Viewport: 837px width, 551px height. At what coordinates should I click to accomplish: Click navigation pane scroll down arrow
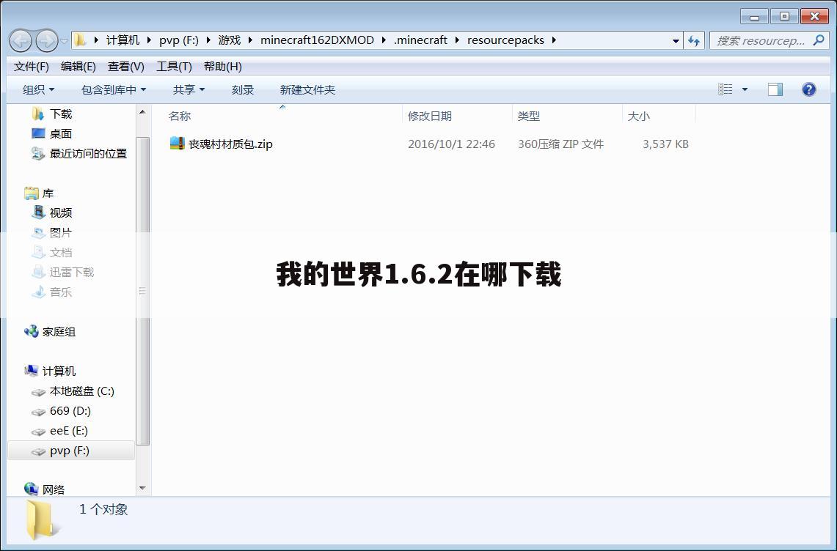[142, 488]
